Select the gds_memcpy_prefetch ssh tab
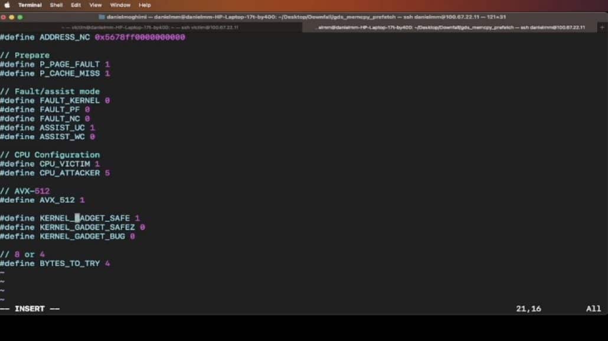Screen dimensions: 608x341 [450, 28]
